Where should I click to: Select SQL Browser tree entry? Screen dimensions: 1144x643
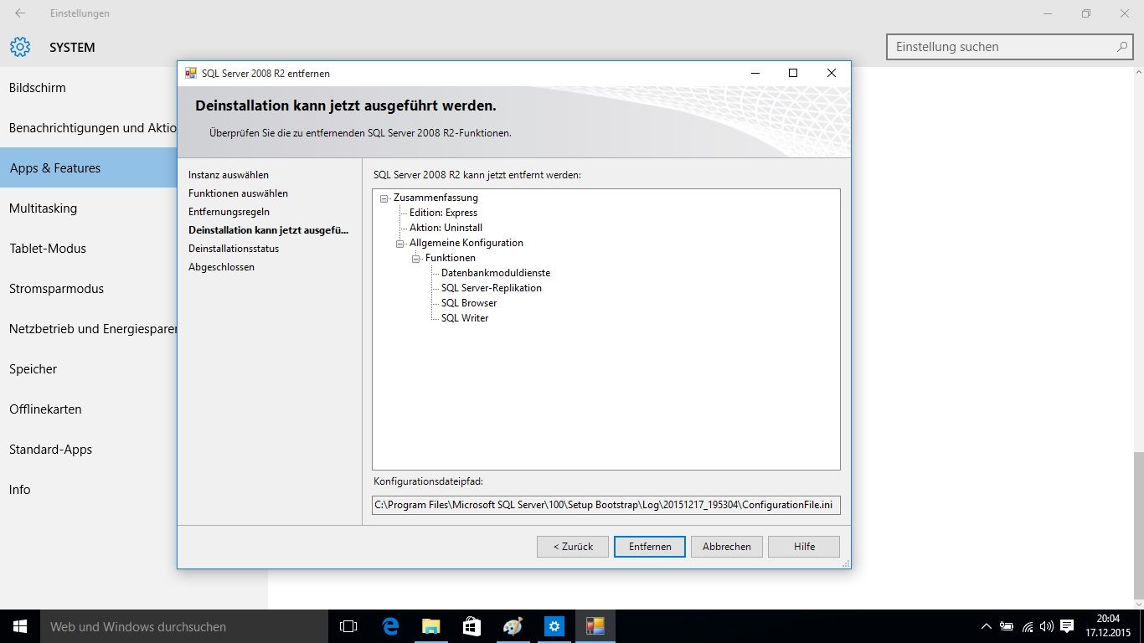click(x=469, y=303)
